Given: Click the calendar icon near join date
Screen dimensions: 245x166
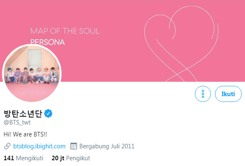Looking at the screenshot, I should tap(73, 146).
